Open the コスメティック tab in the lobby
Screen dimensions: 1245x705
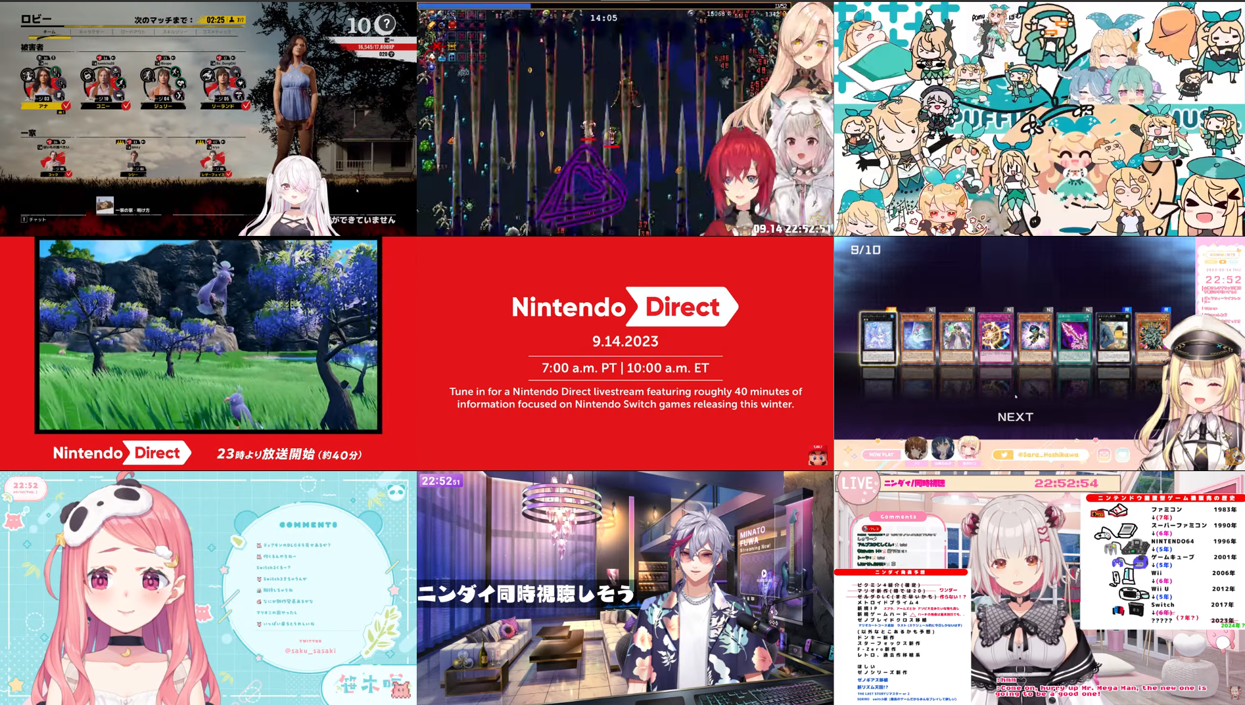[x=217, y=32]
